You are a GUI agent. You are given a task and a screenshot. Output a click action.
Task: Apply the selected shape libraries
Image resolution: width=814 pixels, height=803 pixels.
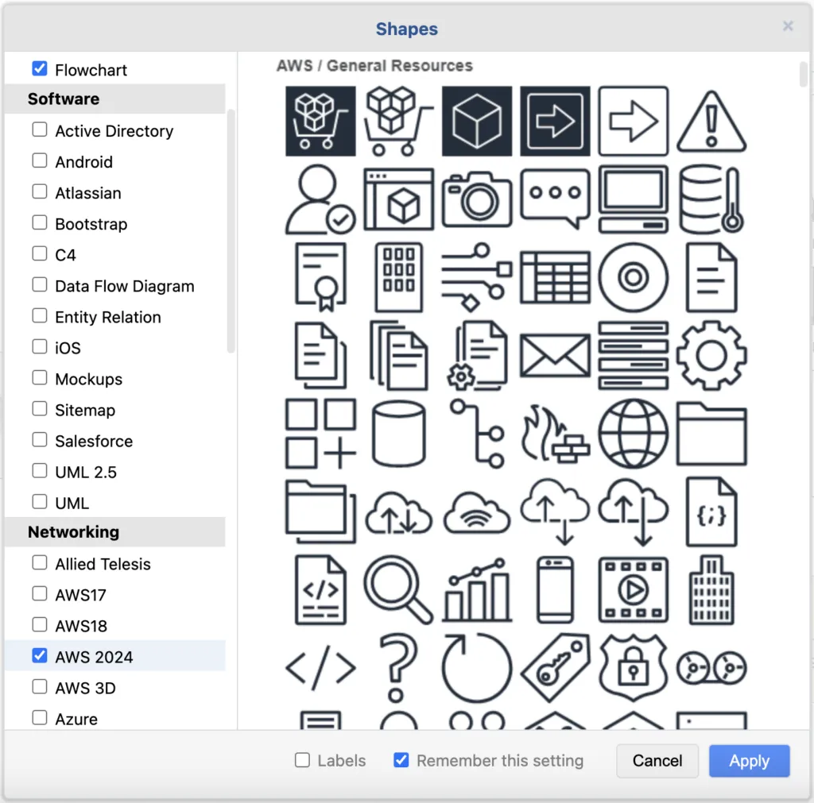(x=748, y=760)
